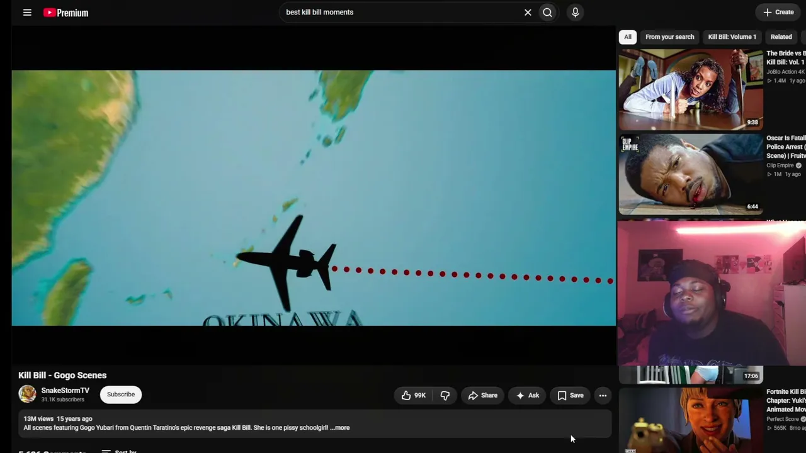
Task: Dislike this video
Action: [445, 395]
